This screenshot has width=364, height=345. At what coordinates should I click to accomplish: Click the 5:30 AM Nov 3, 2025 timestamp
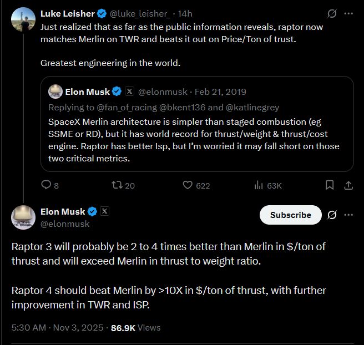[57, 328]
